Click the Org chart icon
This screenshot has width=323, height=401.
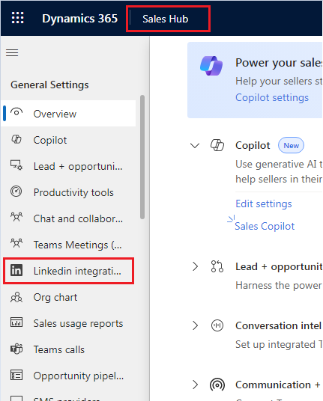16,297
